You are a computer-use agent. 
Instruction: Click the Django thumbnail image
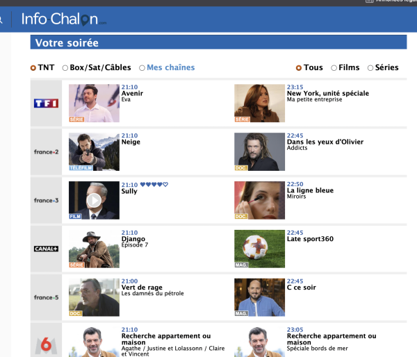[94, 249]
